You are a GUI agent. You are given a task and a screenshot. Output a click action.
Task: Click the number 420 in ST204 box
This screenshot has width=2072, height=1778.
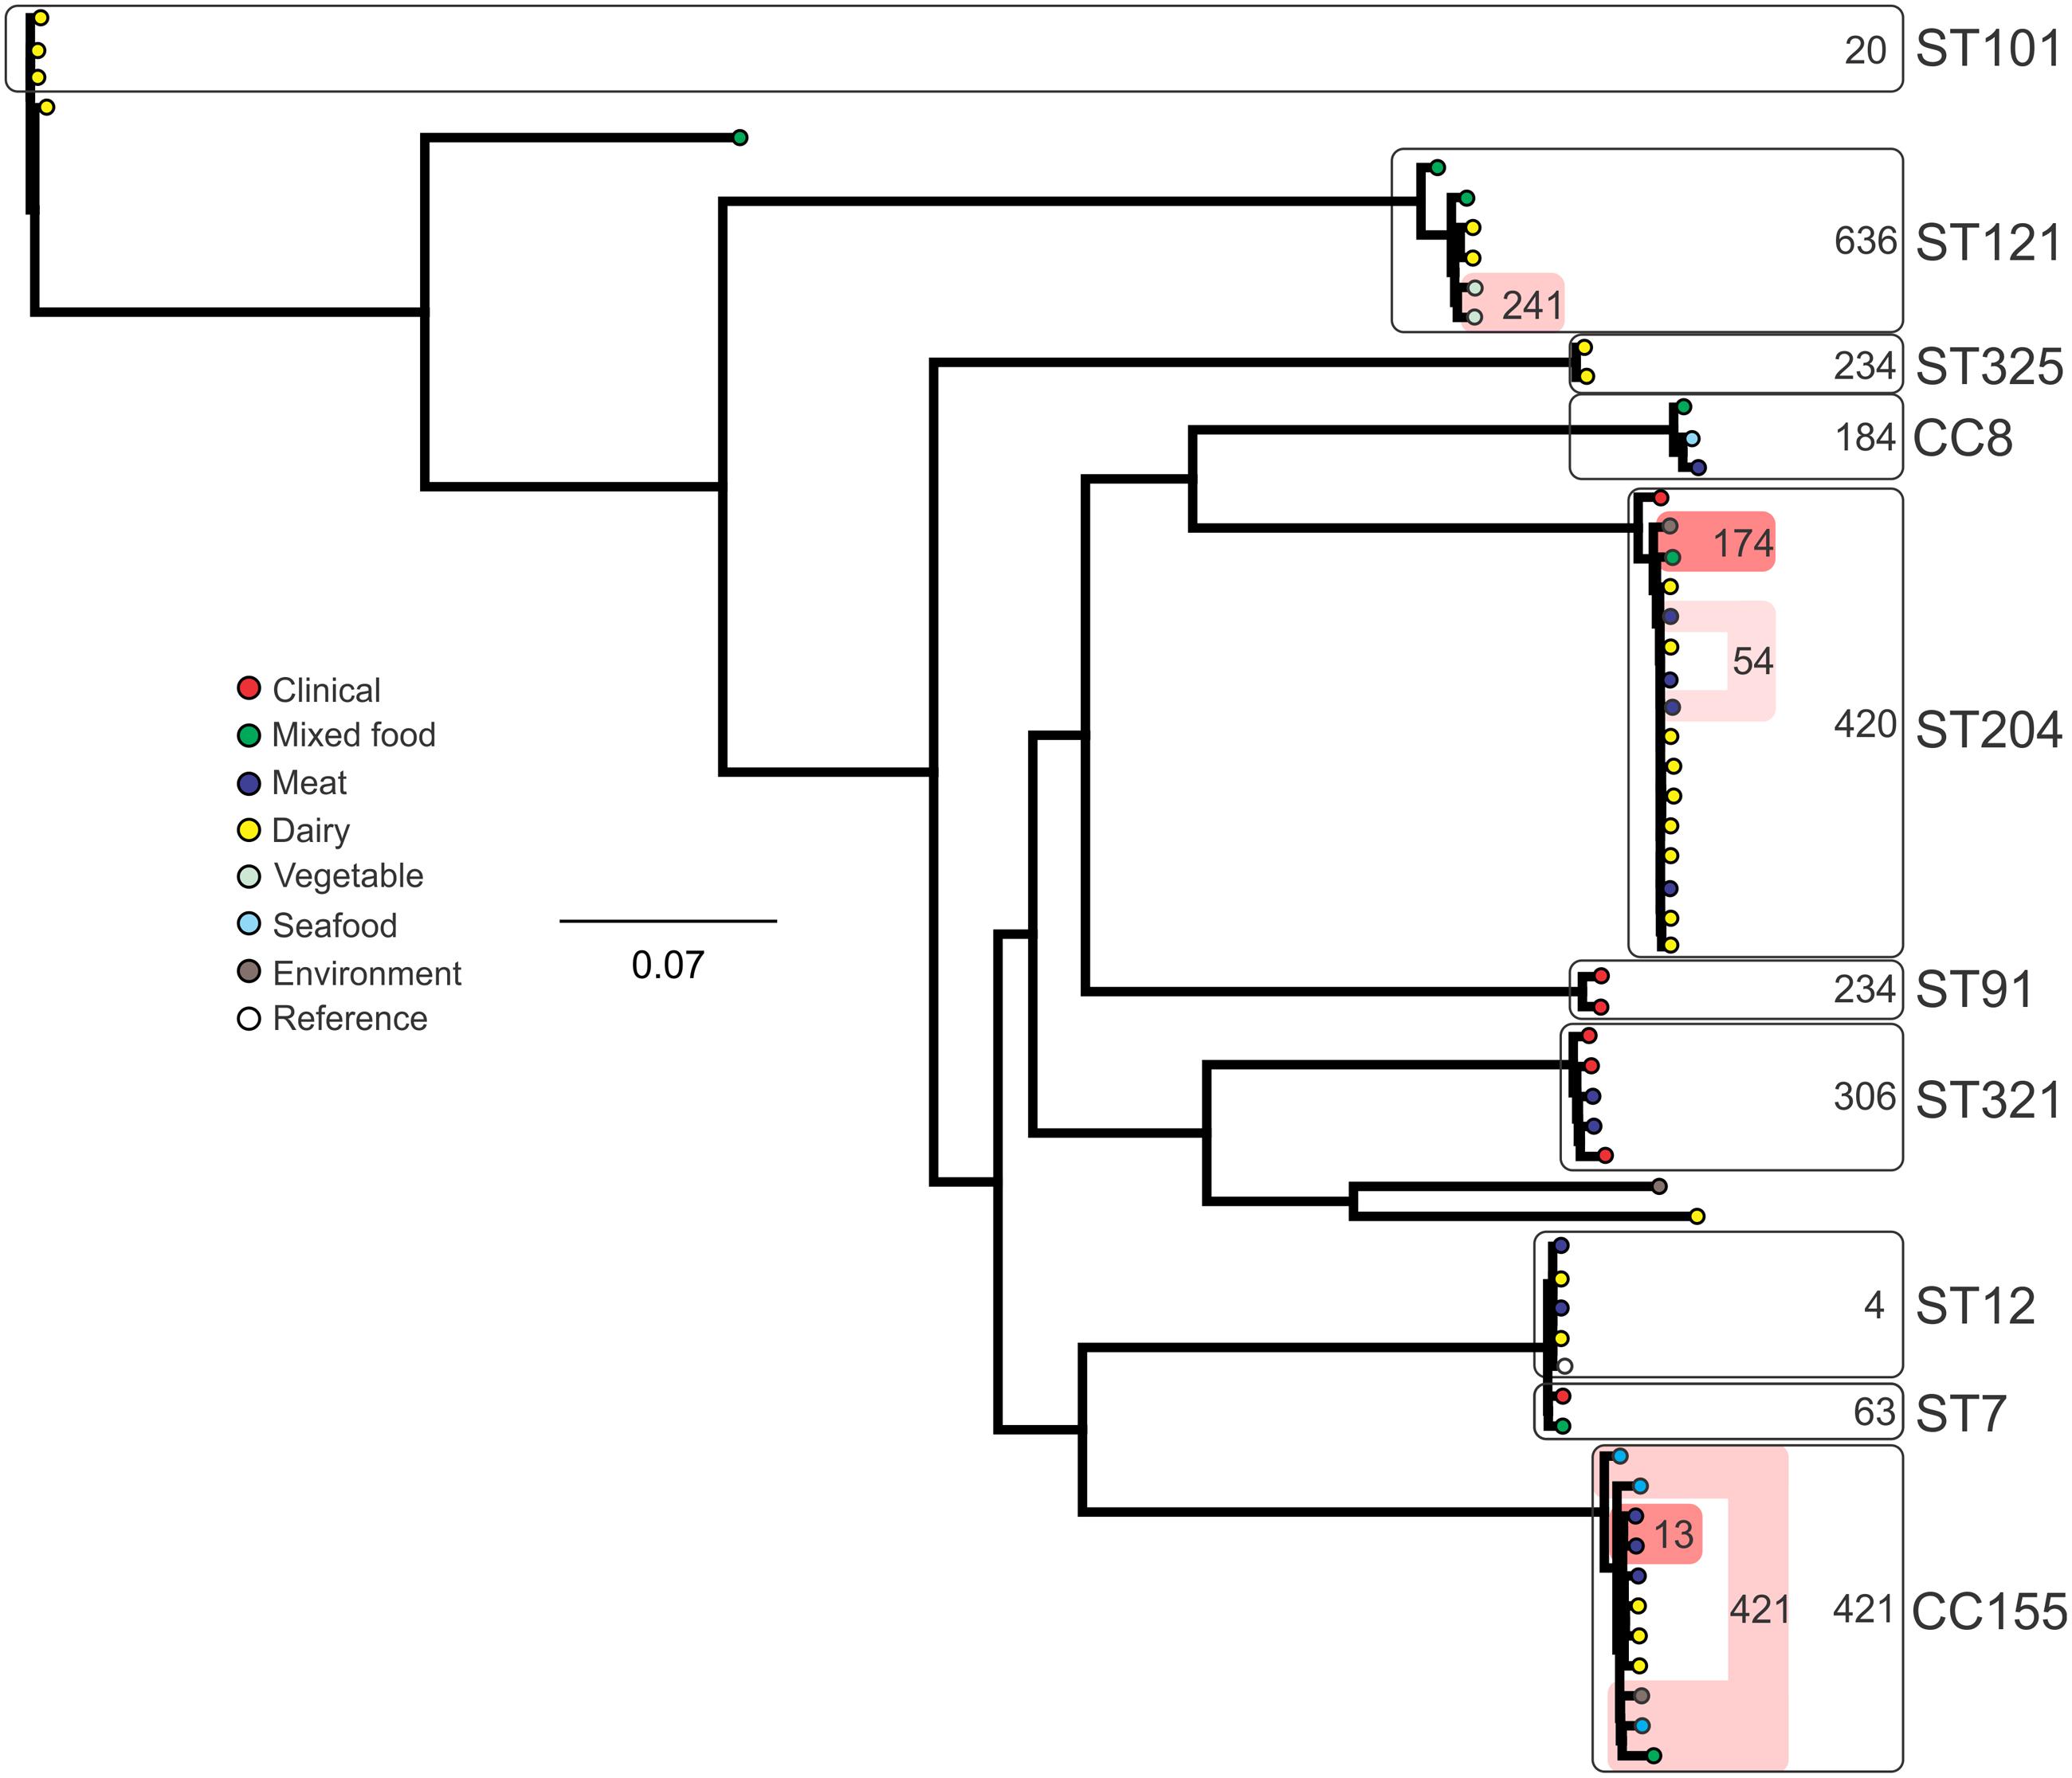point(1865,723)
